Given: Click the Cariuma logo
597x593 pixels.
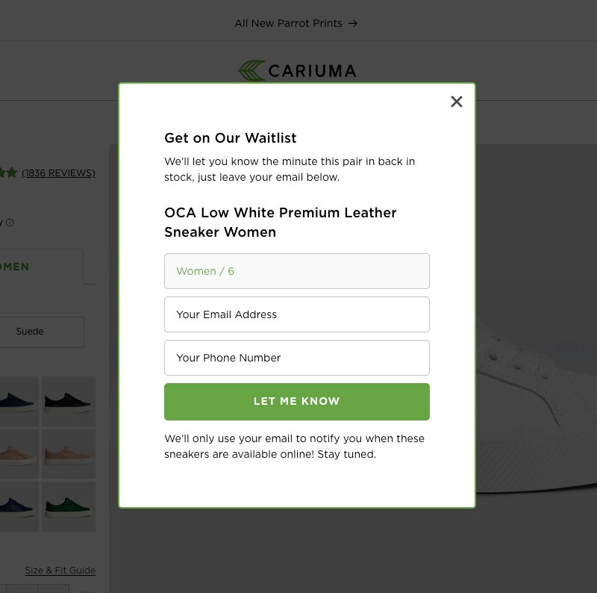Looking at the screenshot, I should click(x=297, y=71).
